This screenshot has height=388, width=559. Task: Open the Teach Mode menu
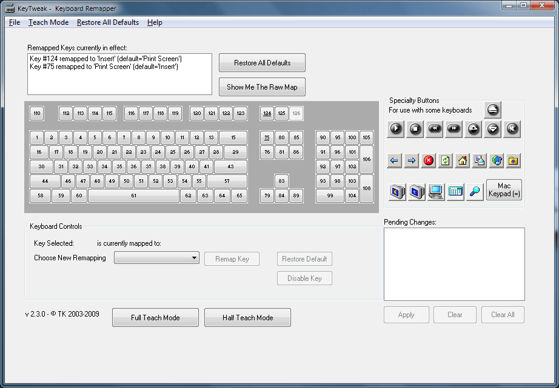coord(49,22)
